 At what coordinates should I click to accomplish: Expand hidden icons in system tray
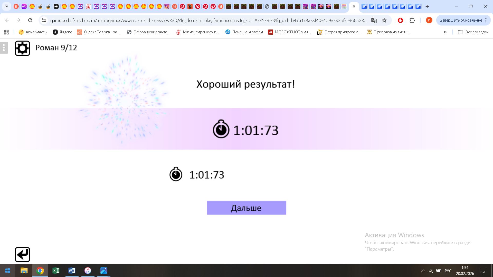[423, 271]
